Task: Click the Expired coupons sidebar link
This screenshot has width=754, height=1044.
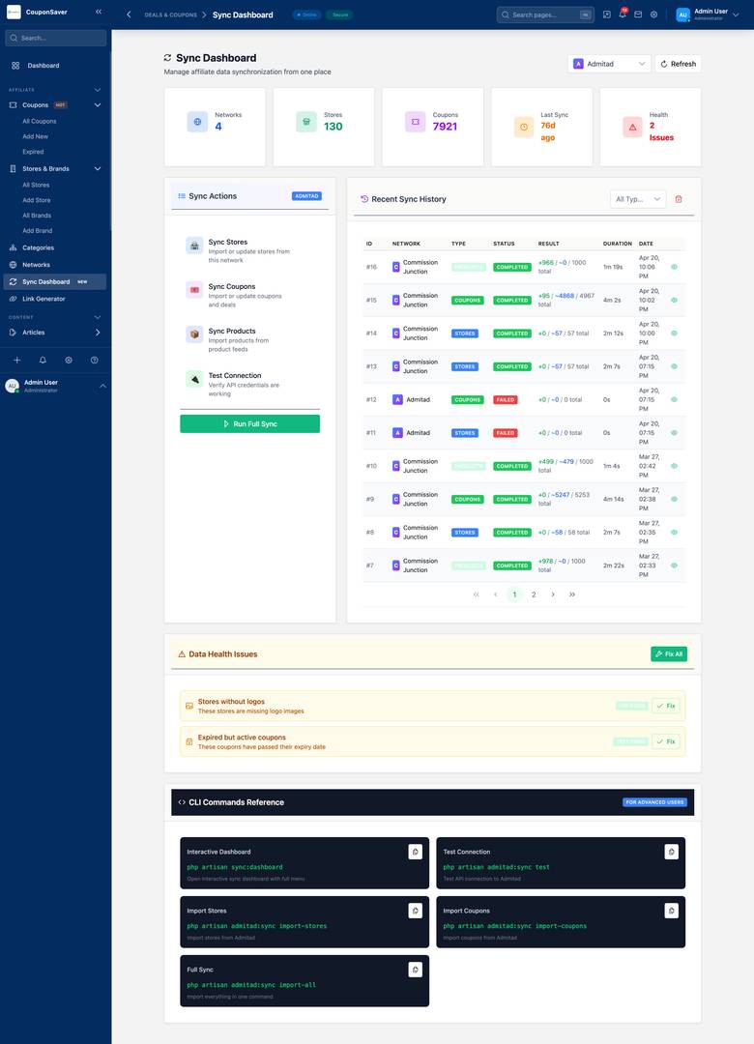Action: 33,152
